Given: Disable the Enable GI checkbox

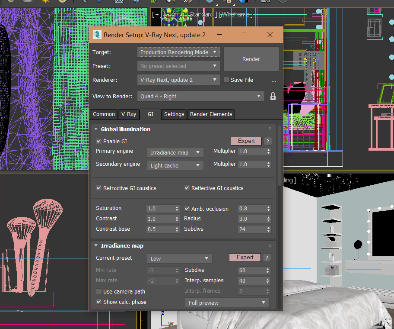Looking at the screenshot, I should click(99, 142).
